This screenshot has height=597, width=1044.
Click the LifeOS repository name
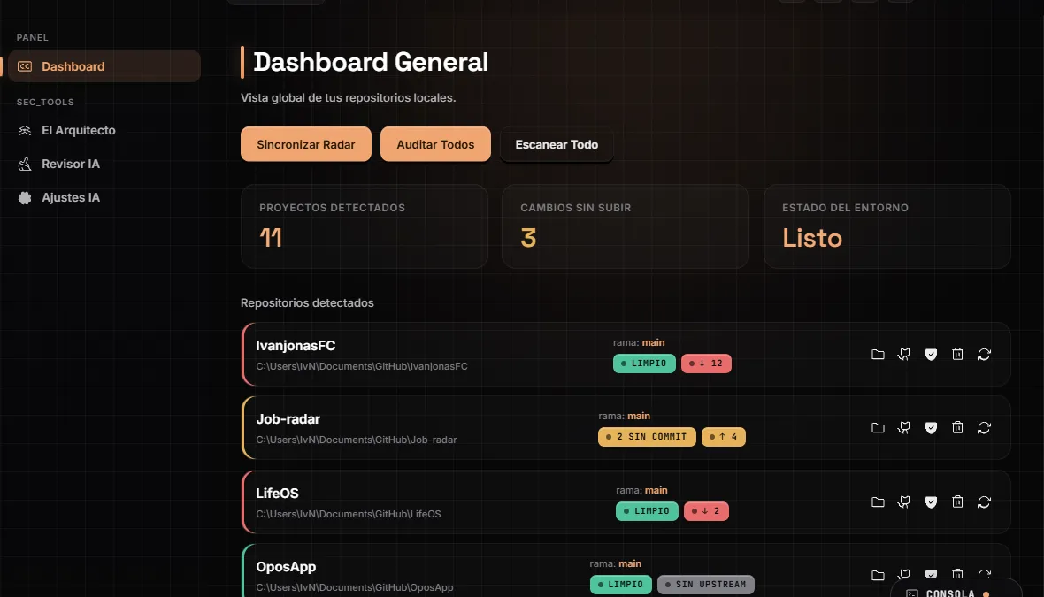277,494
